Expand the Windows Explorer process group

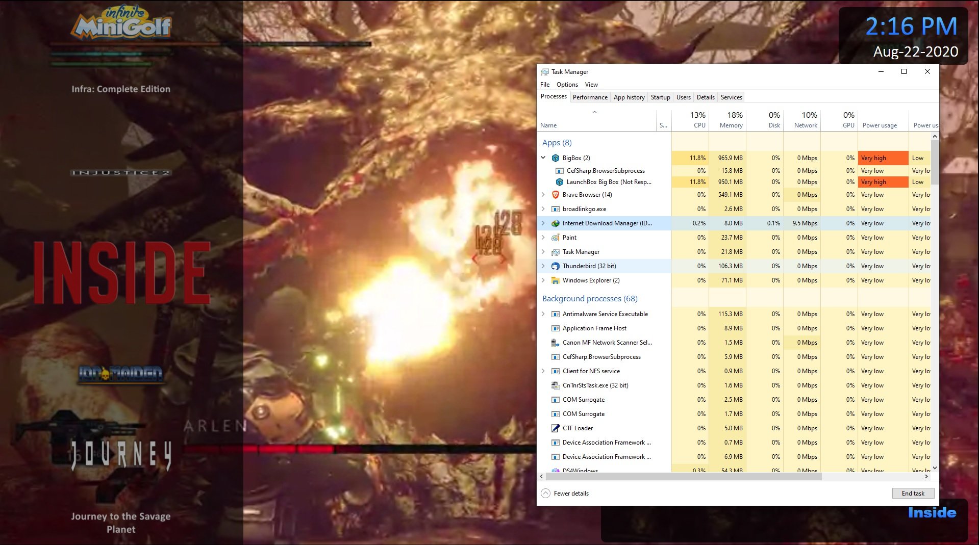543,280
